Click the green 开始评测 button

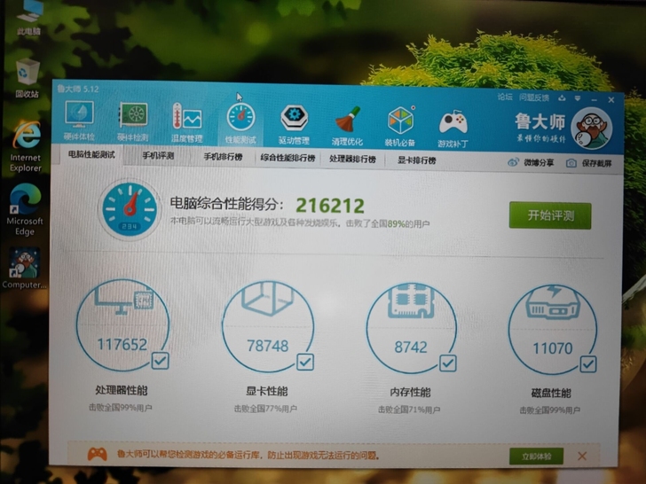point(550,215)
